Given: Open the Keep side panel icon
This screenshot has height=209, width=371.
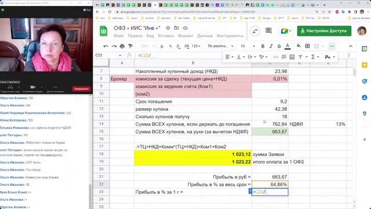Looking at the screenshot, I should tap(365, 65).
